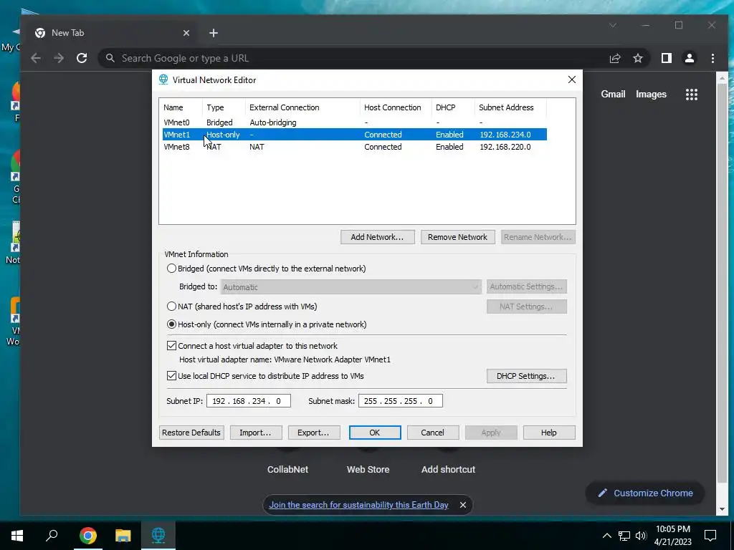Click the NAT Settings button
Image resolution: width=734 pixels, height=550 pixels.
pos(527,307)
